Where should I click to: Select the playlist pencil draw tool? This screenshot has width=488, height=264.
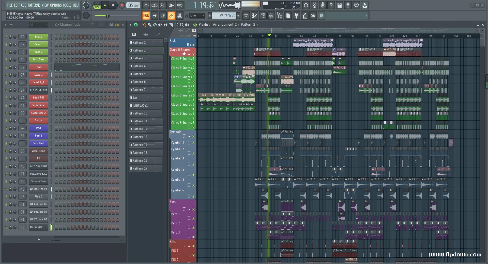[144, 25]
